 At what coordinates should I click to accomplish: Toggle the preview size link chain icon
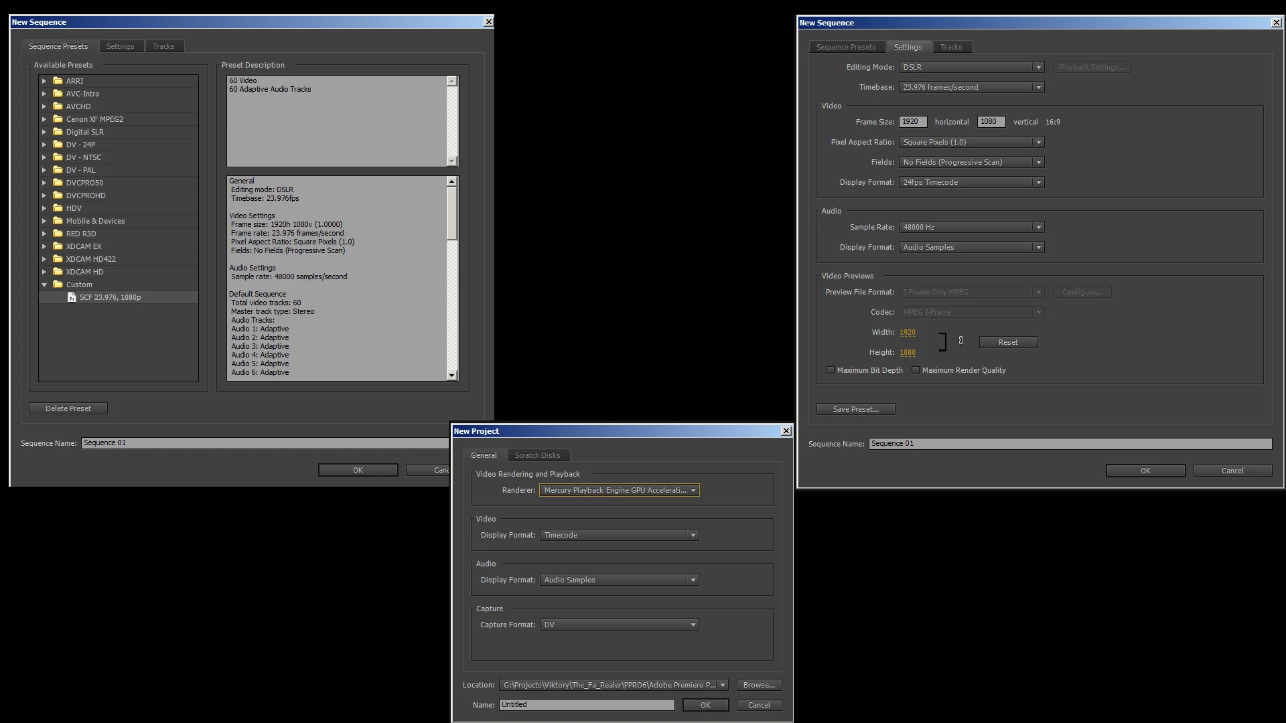[960, 341]
